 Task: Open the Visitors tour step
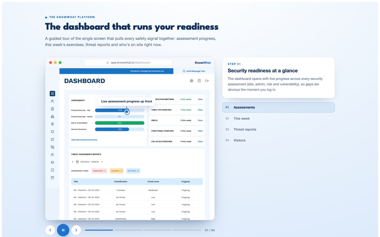pyautogui.click(x=278, y=140)
